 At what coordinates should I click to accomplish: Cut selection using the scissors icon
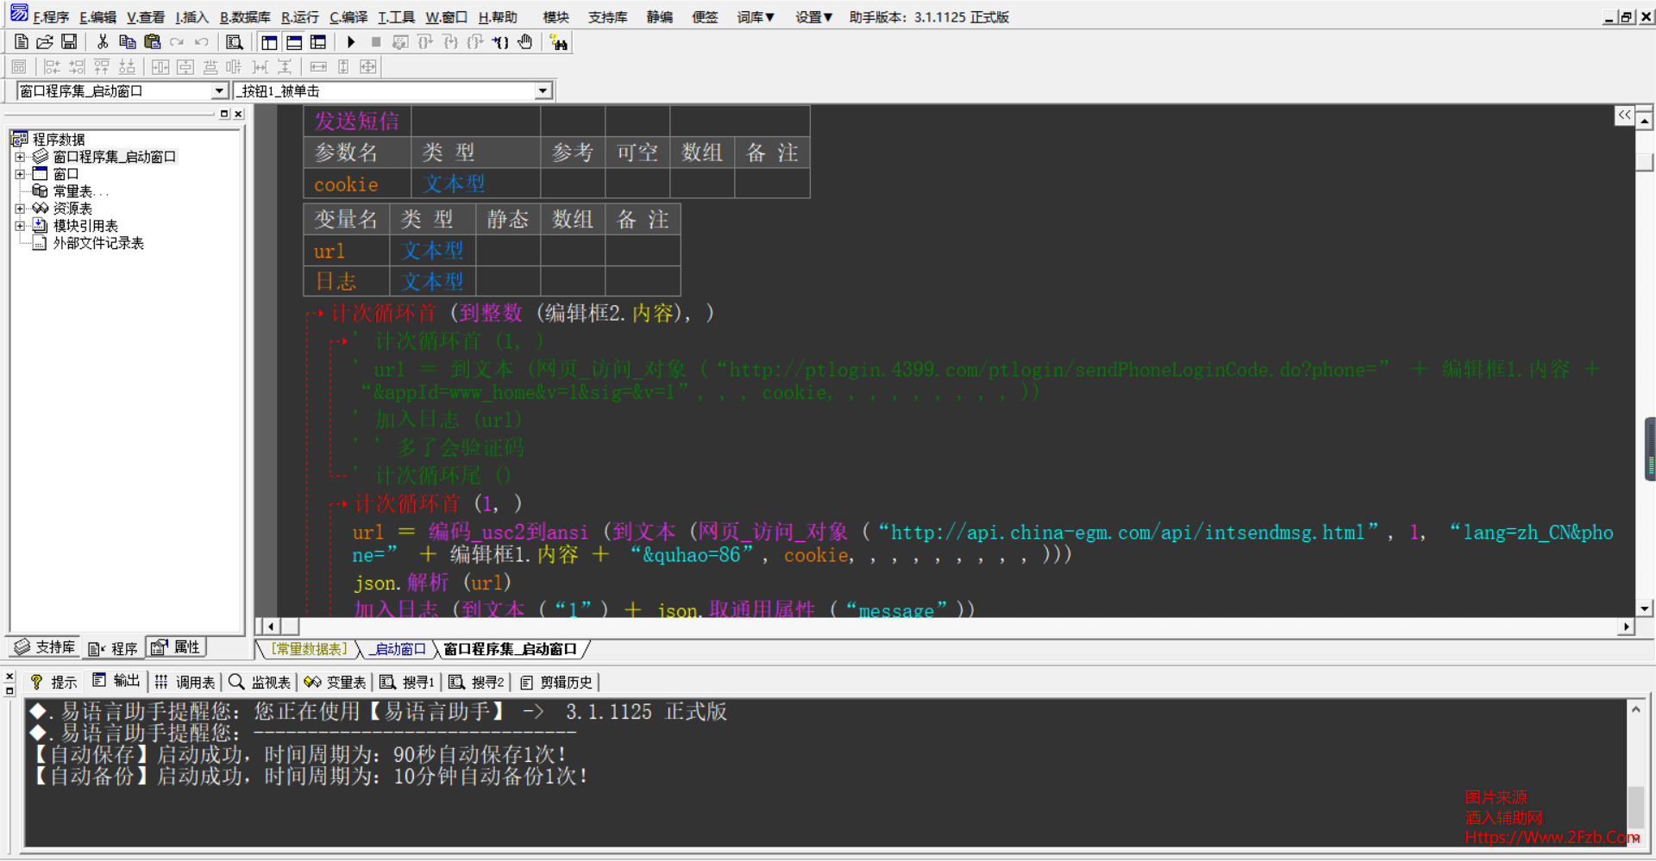click(x=103, y=41)
